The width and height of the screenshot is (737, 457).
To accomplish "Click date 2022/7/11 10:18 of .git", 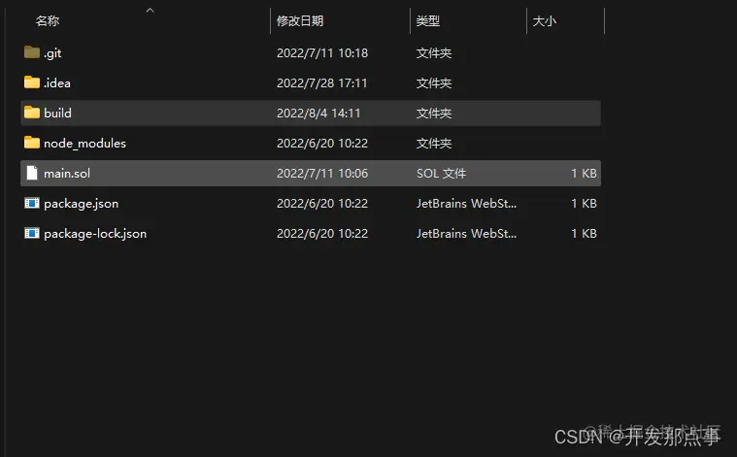I will pos(322,53).
